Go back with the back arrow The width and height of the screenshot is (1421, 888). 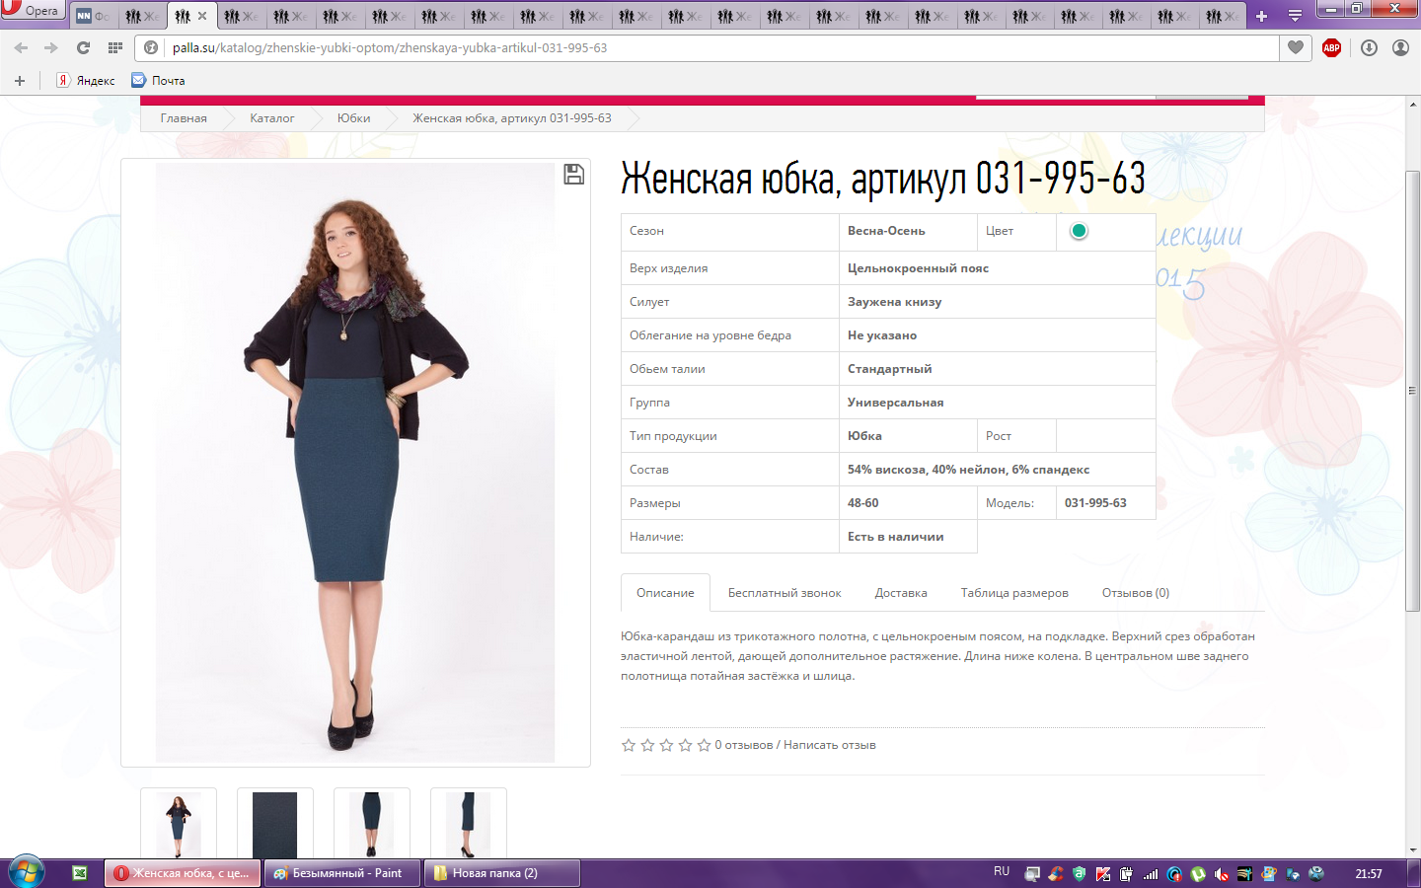click(22, 47)
